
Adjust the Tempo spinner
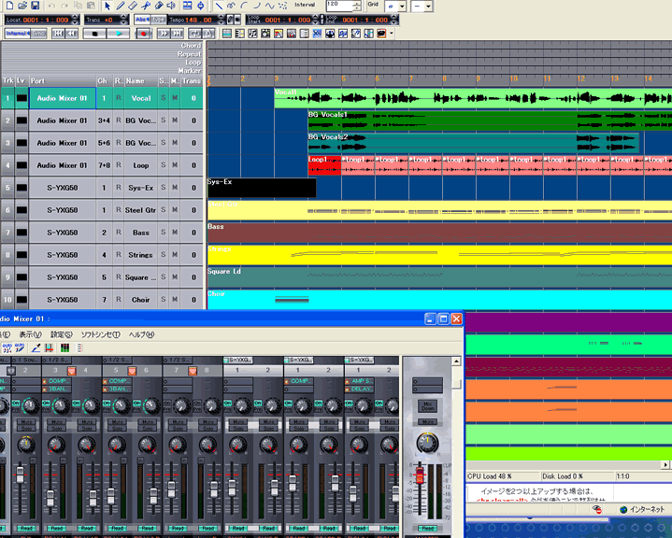point(222,20)
